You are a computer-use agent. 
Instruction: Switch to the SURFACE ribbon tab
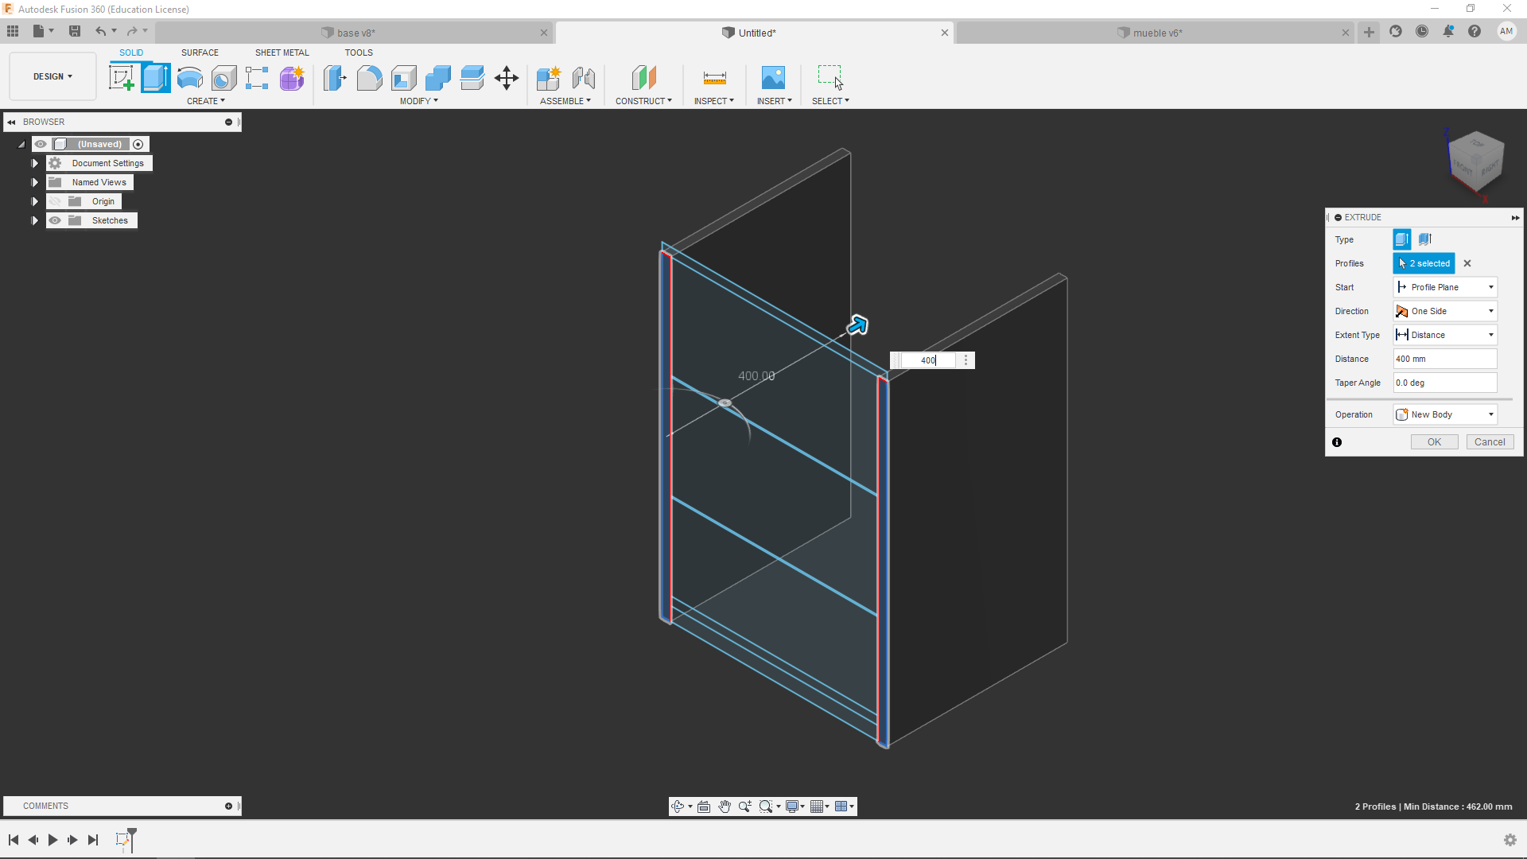click(200, 52)
